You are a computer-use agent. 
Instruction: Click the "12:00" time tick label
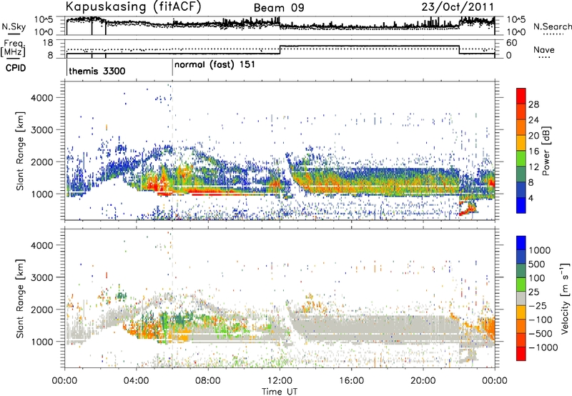[280, 381]
